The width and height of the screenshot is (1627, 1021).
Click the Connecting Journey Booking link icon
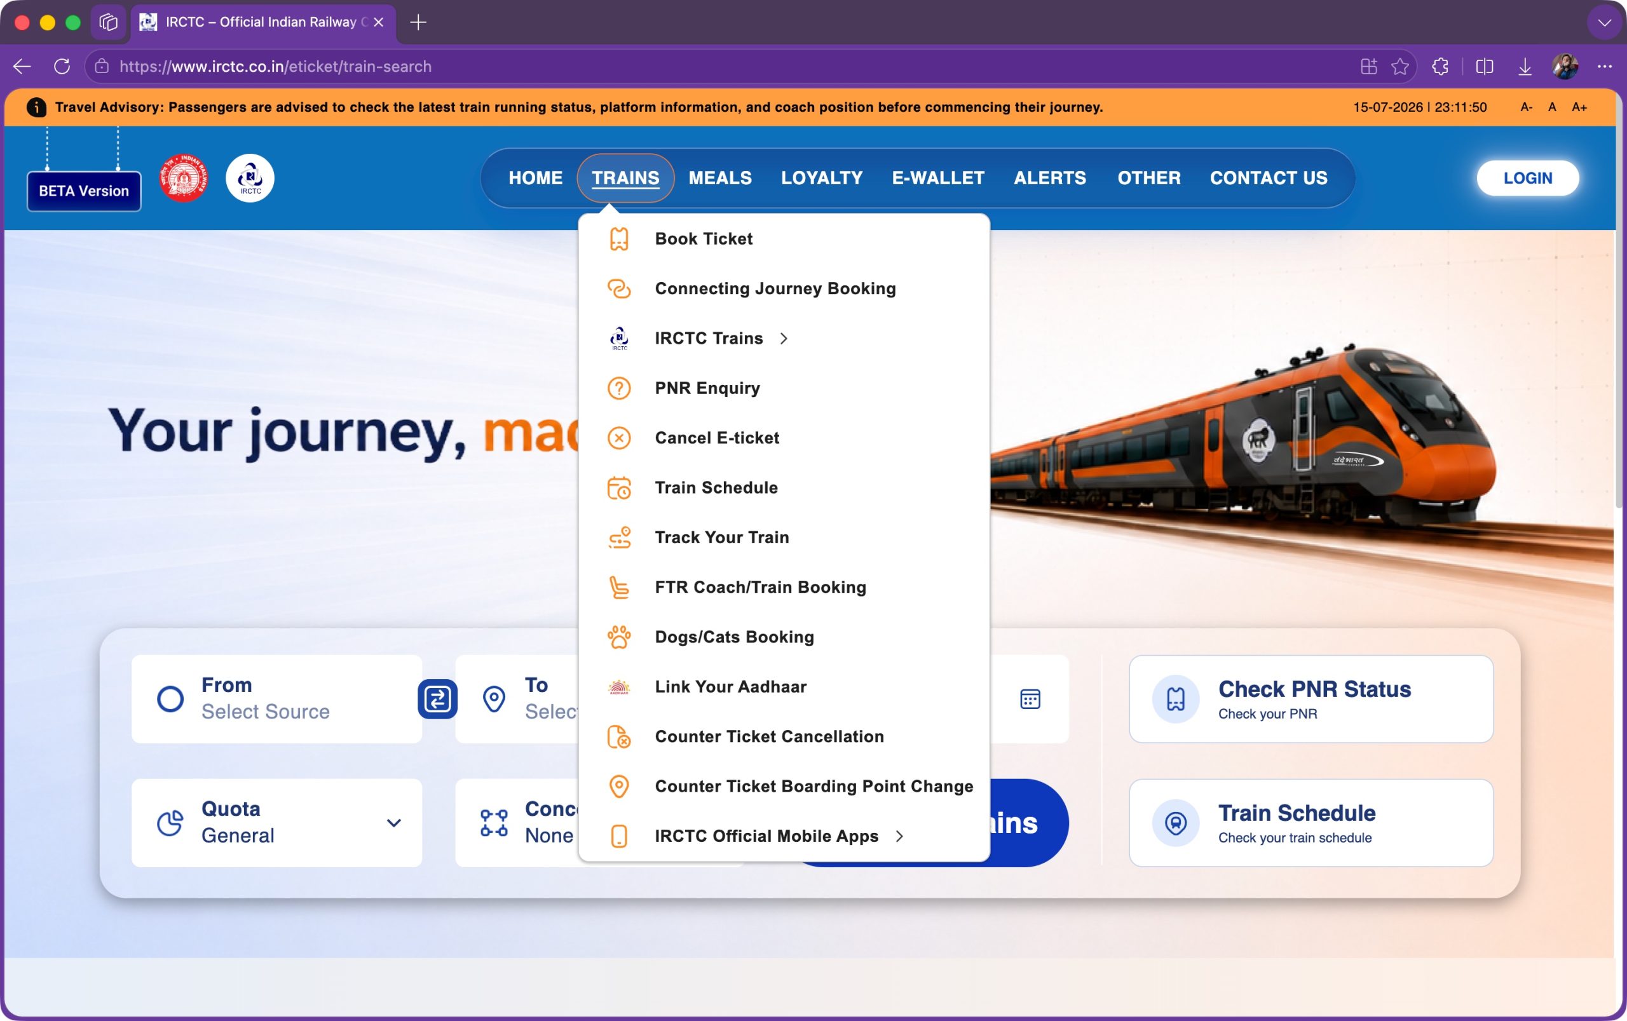point(618,289)
